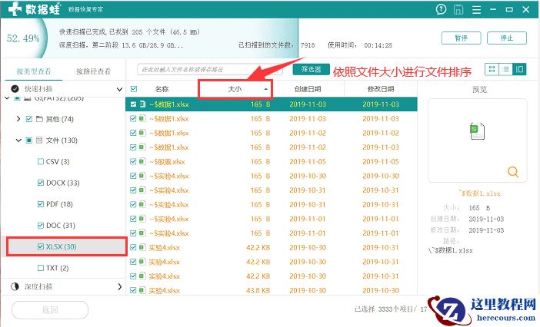
Task: Expand the 深度扫描 section arrow
Action: pyautogui.click(x=119, y=286)
